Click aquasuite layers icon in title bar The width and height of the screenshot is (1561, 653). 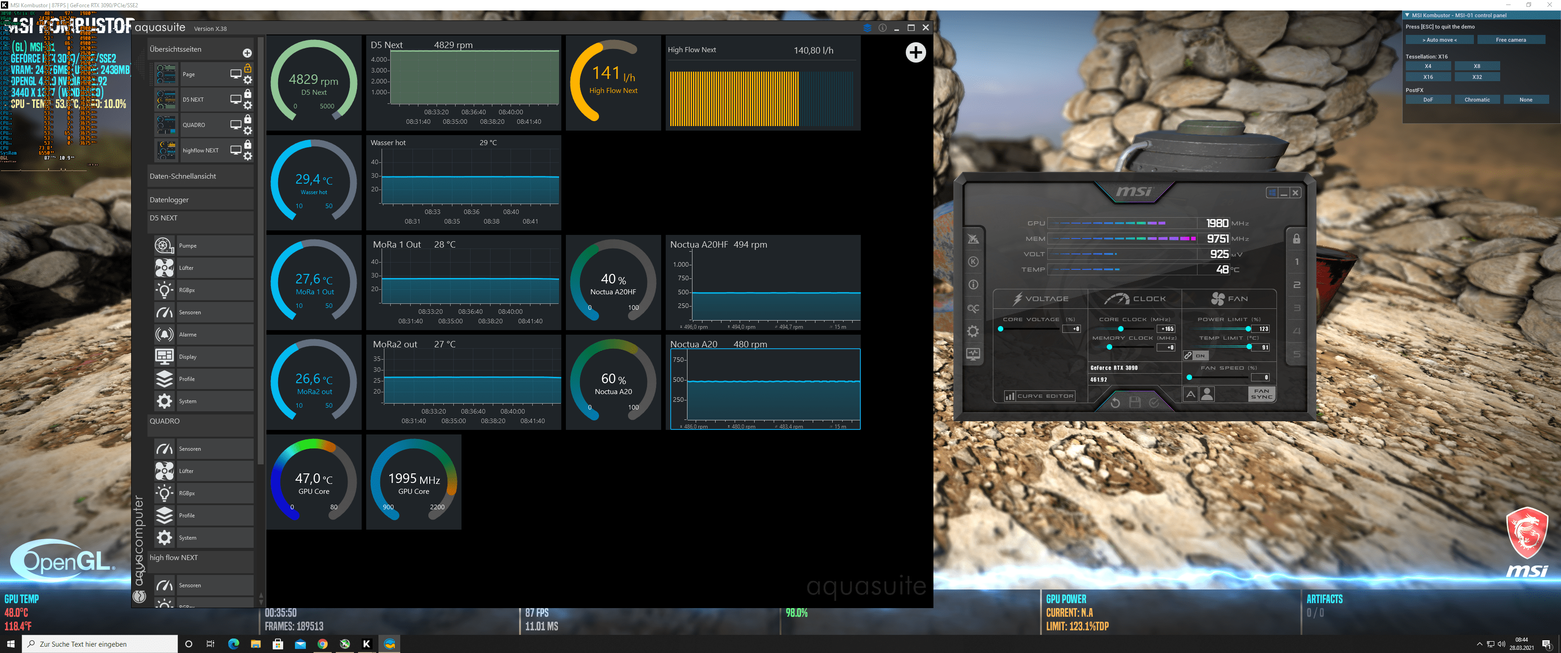point(867,28)
